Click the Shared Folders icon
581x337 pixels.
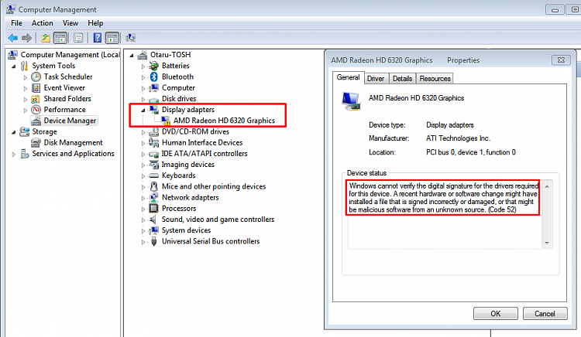coord(36,99)
